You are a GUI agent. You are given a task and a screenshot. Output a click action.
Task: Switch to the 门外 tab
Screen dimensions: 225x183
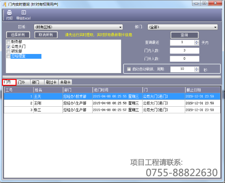(23, 82)
